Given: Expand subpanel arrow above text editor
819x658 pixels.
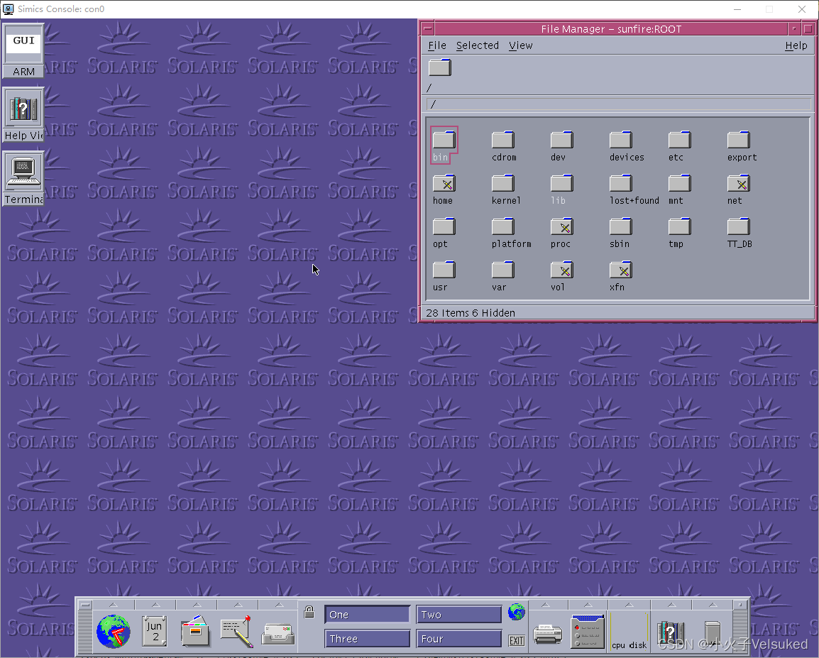Looking at the screenshot, I should [238, 605].
